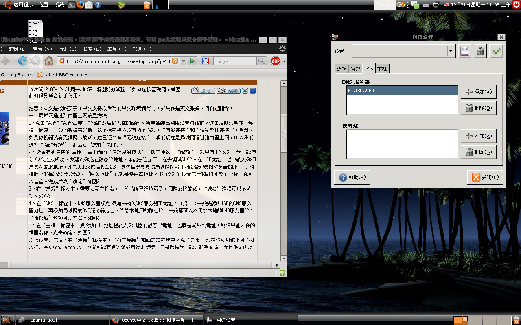Open the Getting Started bookmark

(x=16, y=75)
